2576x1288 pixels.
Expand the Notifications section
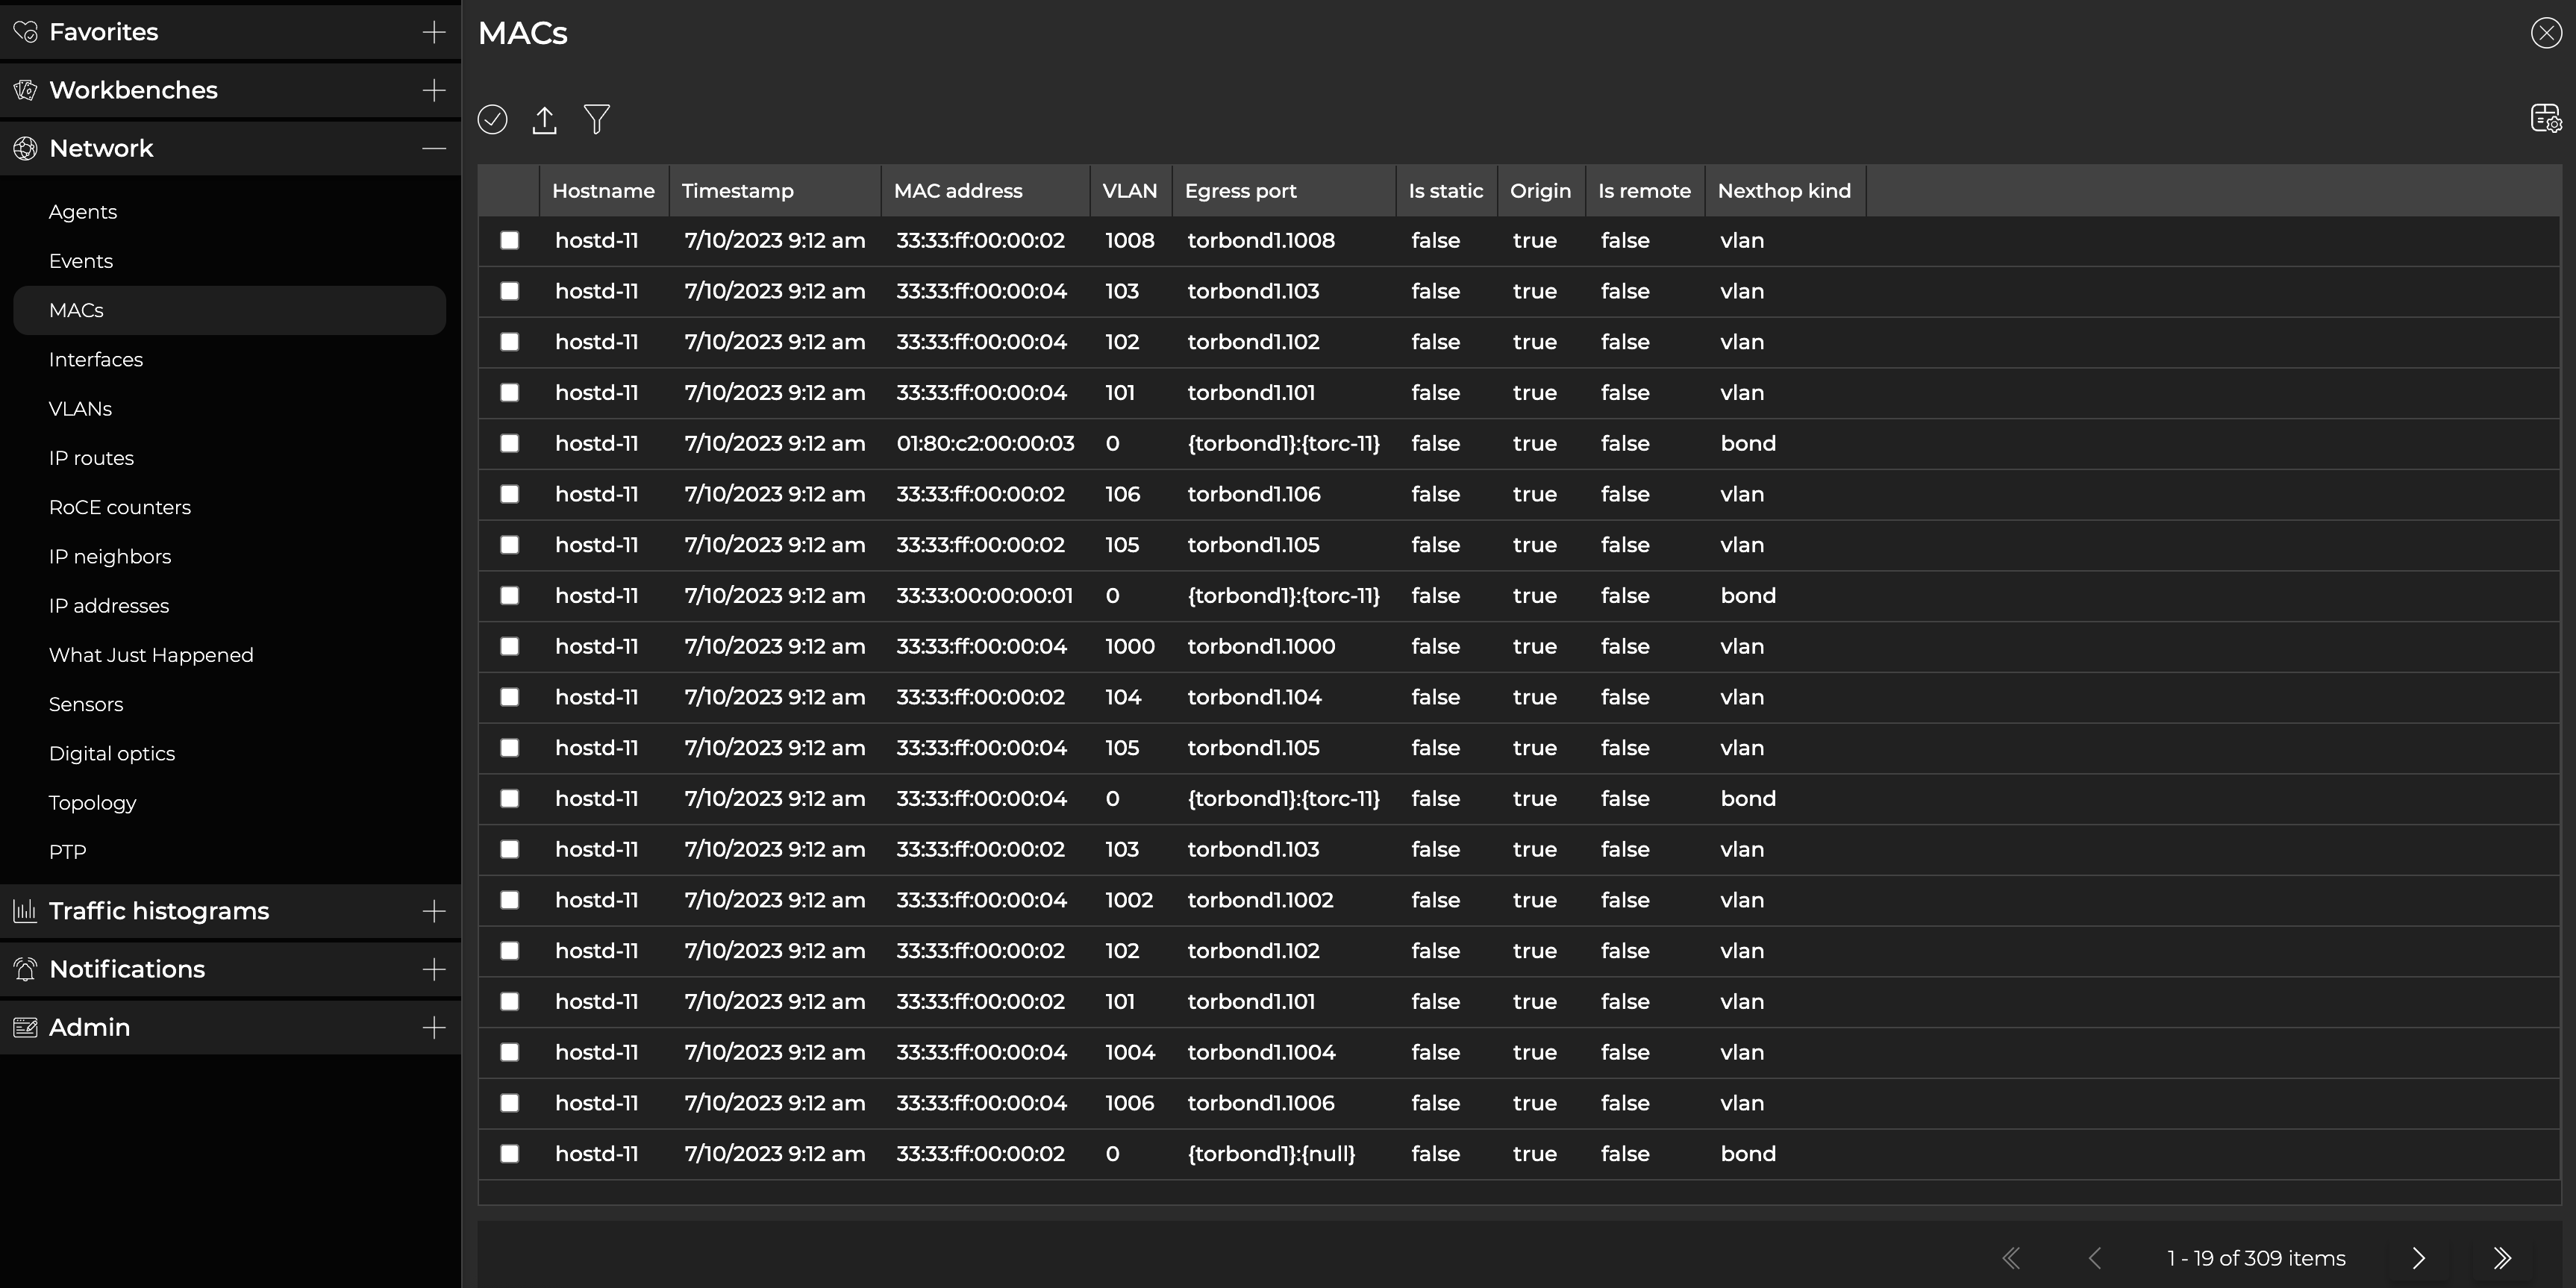(434, 968)
